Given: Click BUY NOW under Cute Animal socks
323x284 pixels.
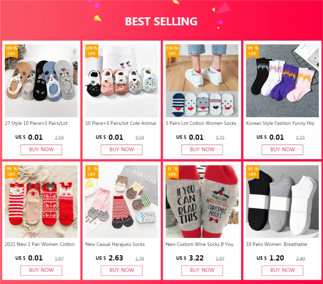Looking at the screenshot, I should [x=122, y=149].
